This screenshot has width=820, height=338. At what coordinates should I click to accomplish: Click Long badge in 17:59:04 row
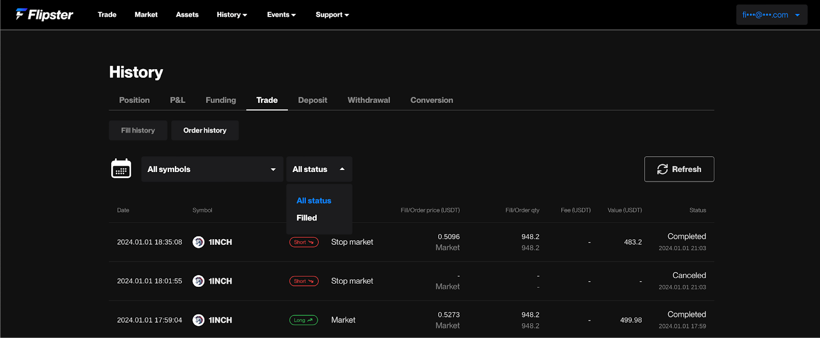[x=303, y=320]
